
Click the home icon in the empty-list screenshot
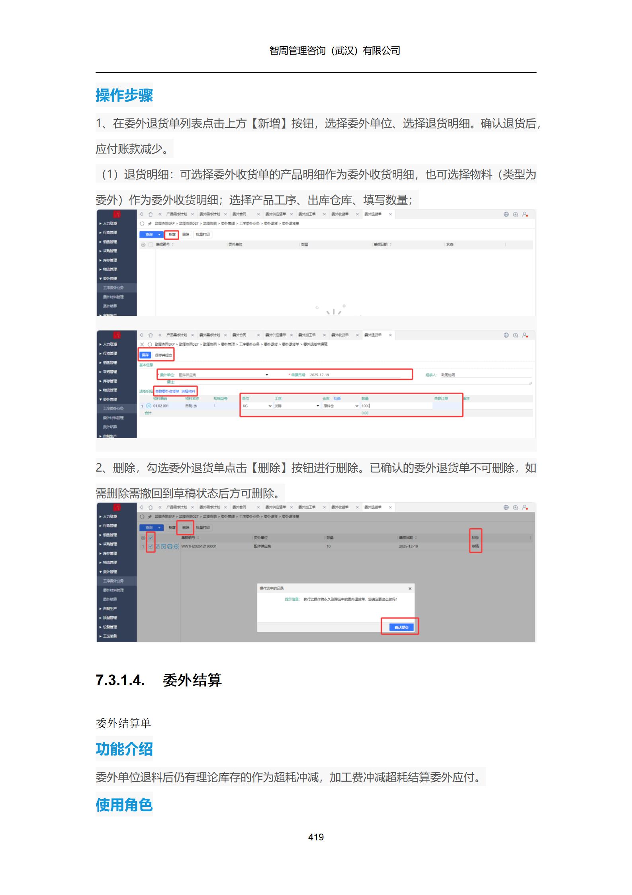click(x=151, y=214)
